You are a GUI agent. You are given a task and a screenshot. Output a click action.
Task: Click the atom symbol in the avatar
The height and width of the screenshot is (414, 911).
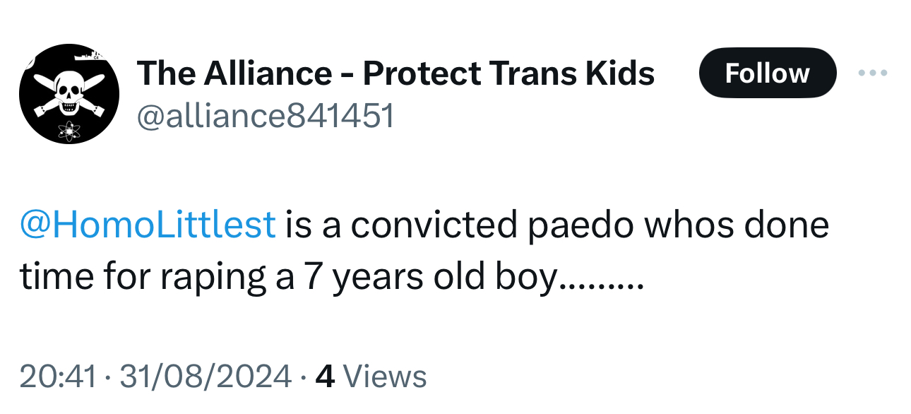pos(69,130)
